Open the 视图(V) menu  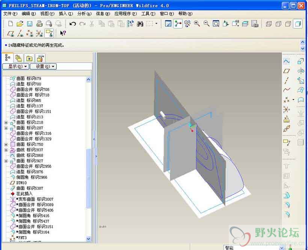coord(47,14)
